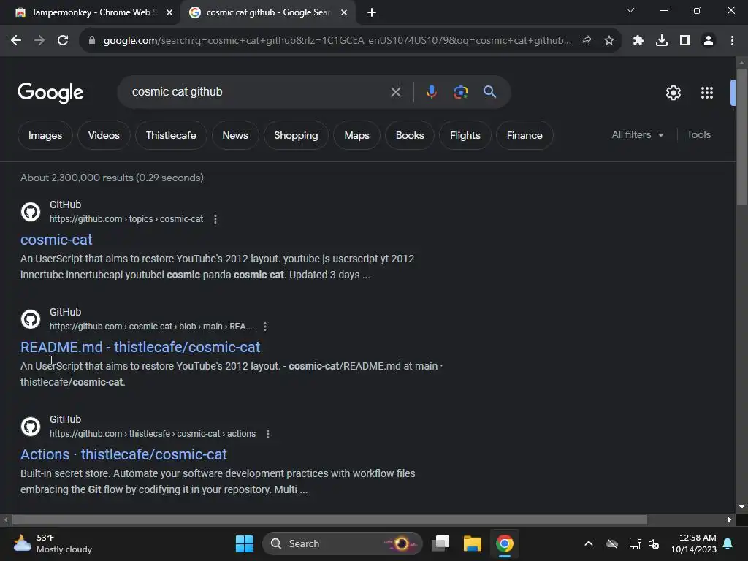Filter results by Flights
The width and height of the screenshot is (748, 561).
pyautogui.click(x=465, y=135)
